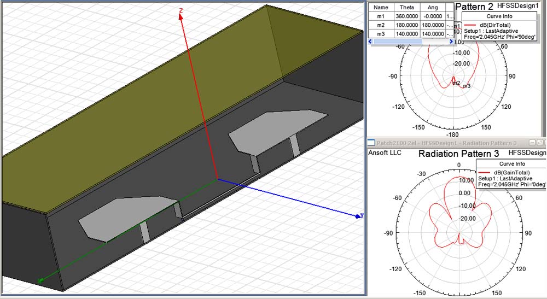This screenshot has width=547, height=299.
Task: Select the m2 row Theta value 180.0000
Action: coord(406,25)
